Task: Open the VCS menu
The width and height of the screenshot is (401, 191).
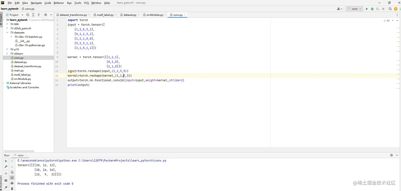Action: point(86,3)
